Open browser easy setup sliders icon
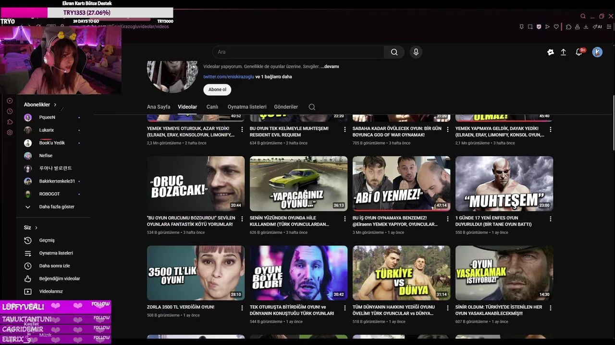The height and width of the screenshot is (345, 615). pyautogui.click(x=609, y=27)
